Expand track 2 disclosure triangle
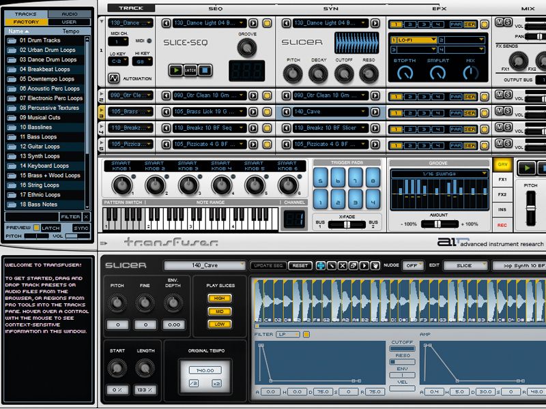 click(102, 93)
